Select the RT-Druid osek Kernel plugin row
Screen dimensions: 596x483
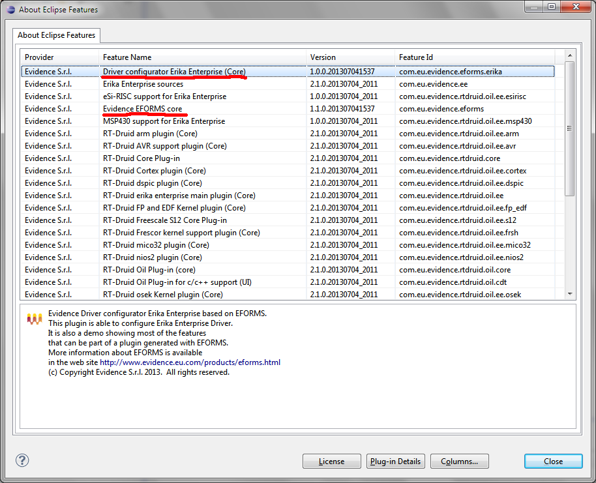pos(288,295)
